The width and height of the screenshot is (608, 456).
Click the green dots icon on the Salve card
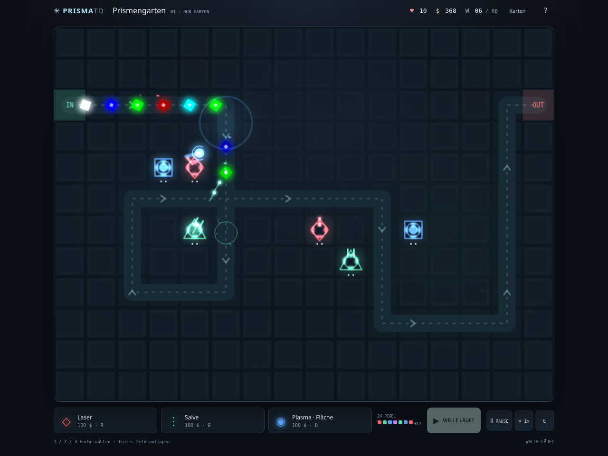click(174, 421)
